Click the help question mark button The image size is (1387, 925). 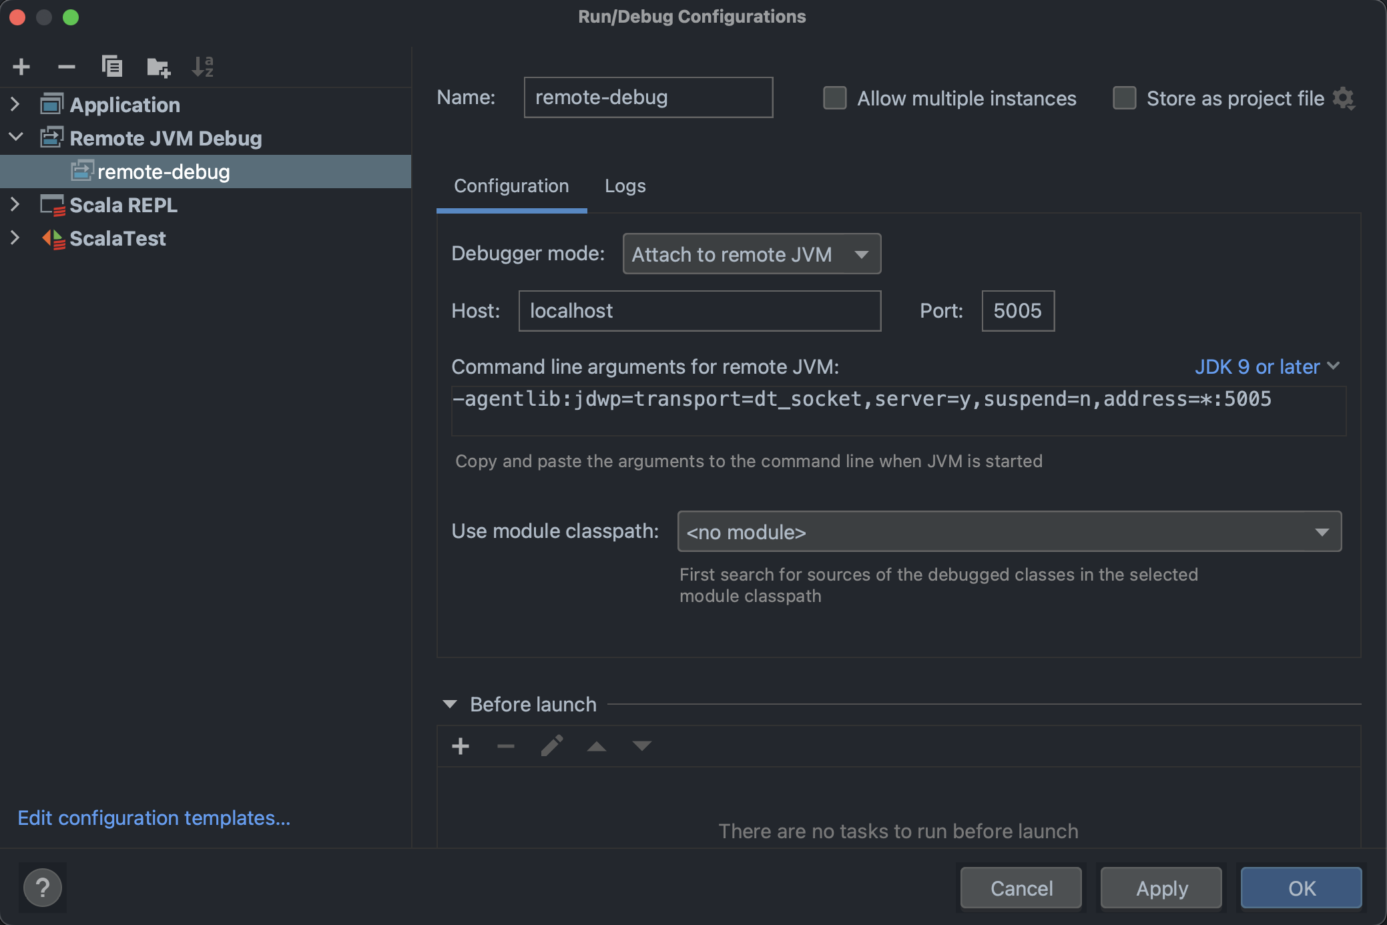43,888
